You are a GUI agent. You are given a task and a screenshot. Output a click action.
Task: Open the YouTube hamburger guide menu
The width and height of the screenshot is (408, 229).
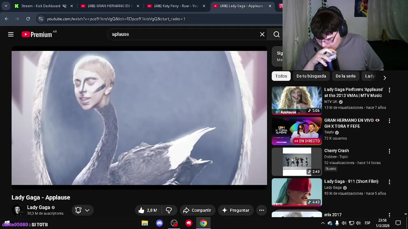11,34
